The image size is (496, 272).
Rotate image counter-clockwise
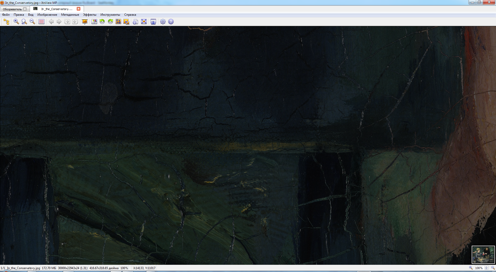click(x=102, y=22)
